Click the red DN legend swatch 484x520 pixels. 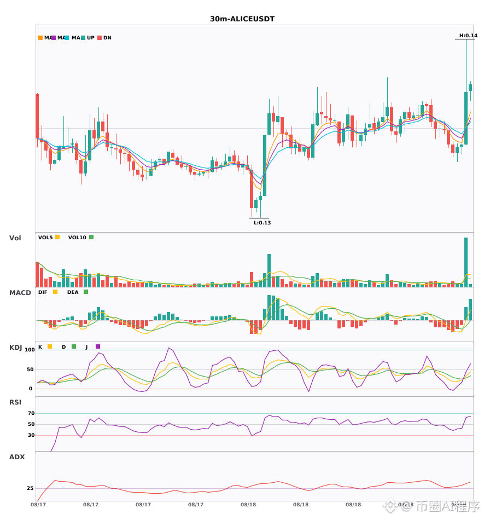click(100, 38)
